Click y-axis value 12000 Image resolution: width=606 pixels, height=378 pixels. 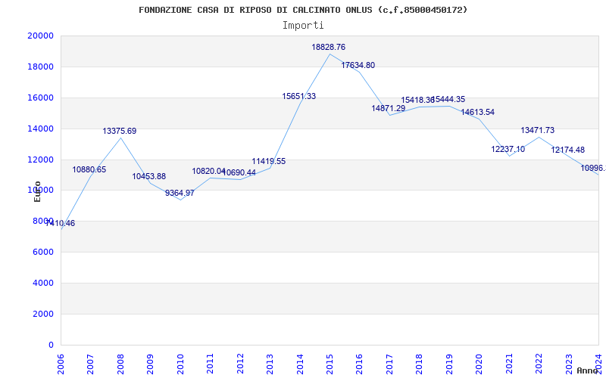pyautogui.click(x=40, y=160)
